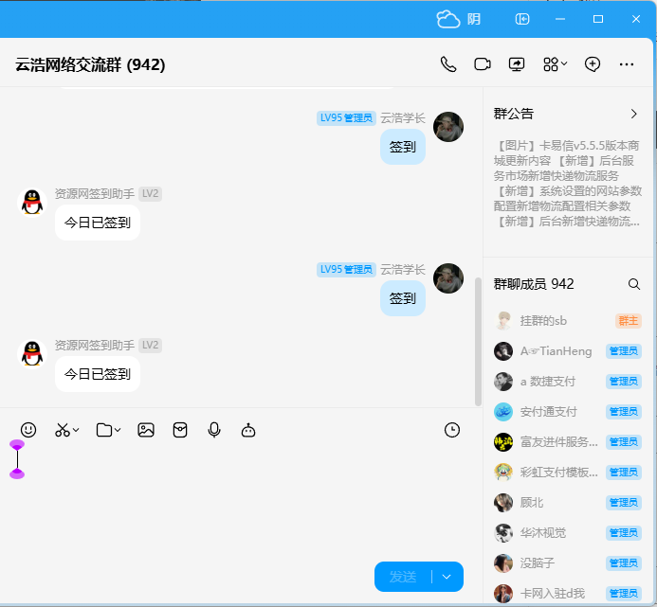The height and width of the screenshot is (607, 657).
Task: Open the send options dropdown arrow
Action: 447,577
